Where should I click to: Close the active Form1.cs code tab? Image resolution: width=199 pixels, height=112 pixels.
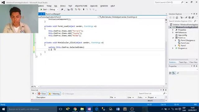click(44, 14)
